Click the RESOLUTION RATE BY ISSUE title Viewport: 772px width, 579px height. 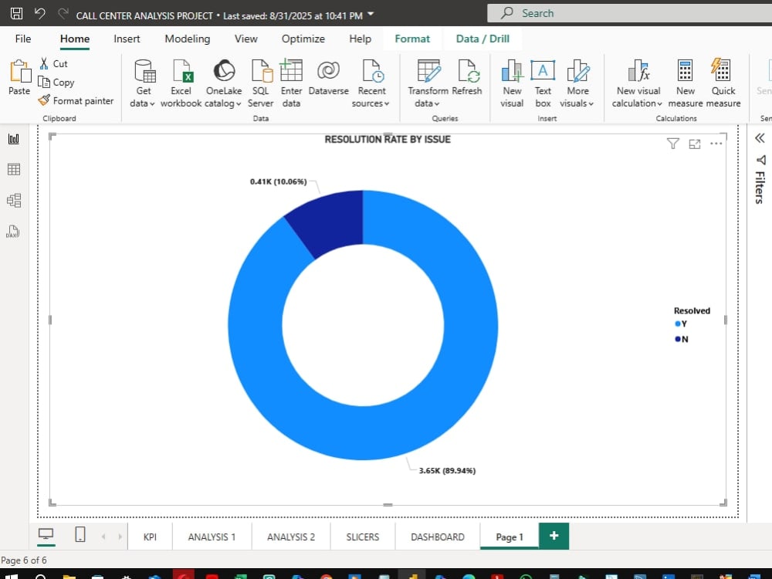pyautogui.click(x=388, y=139)
